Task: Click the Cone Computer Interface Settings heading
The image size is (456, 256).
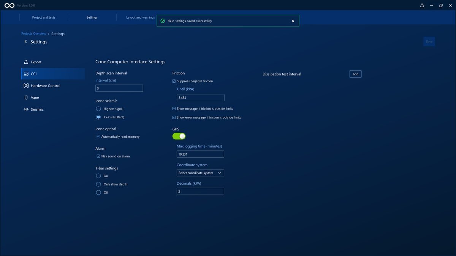Action: [130, 61]
